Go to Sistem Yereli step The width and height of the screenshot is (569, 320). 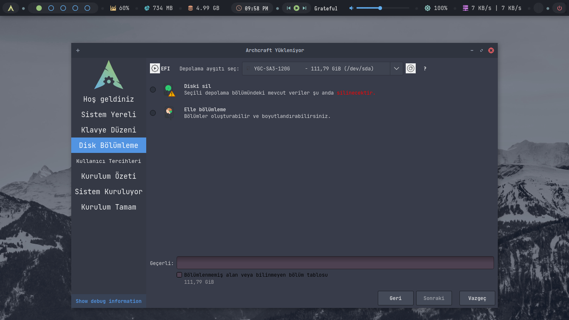tap(109, 115)
